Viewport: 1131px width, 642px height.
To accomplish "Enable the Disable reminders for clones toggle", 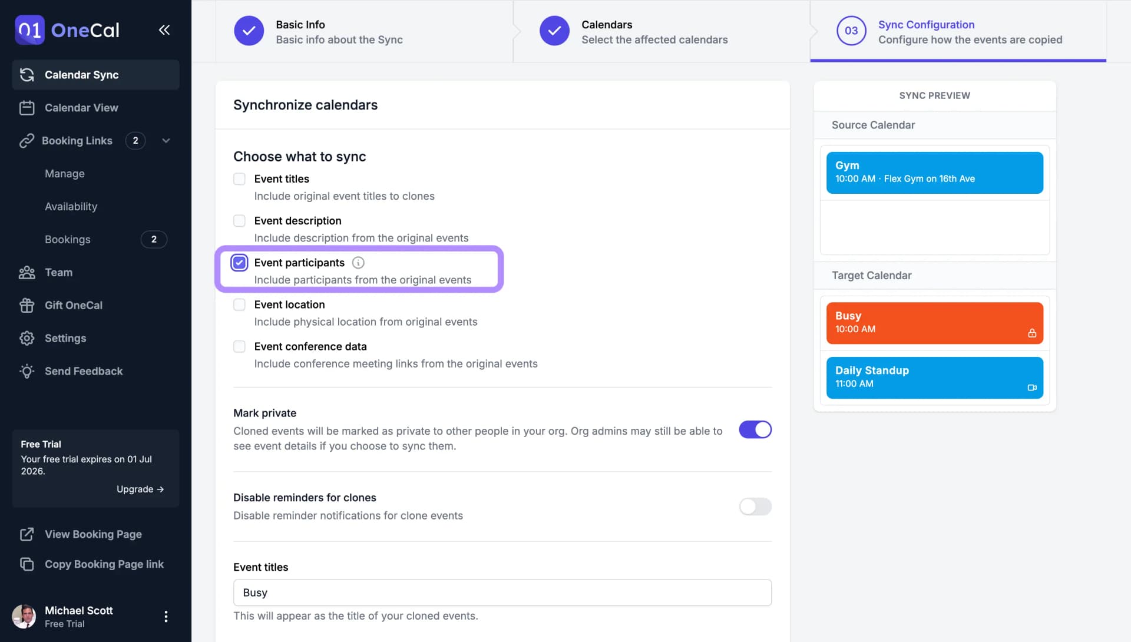I will tap(755, 506).
